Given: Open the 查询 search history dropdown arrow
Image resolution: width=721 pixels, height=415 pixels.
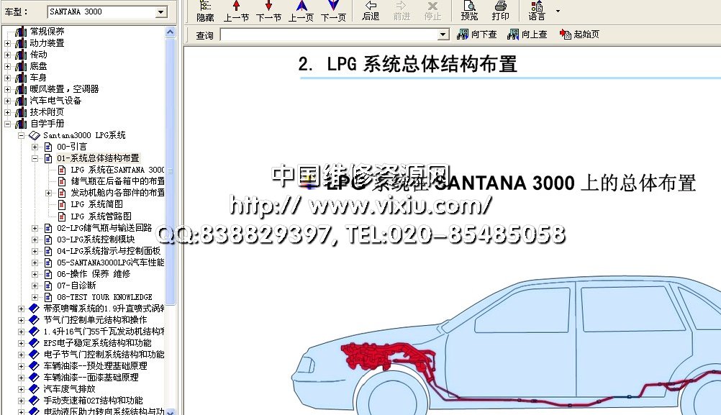Looking at the screenshot, I should click(443, 35).
